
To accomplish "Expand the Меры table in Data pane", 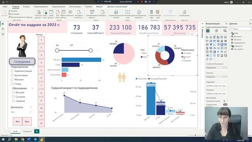I will point(230,33).
